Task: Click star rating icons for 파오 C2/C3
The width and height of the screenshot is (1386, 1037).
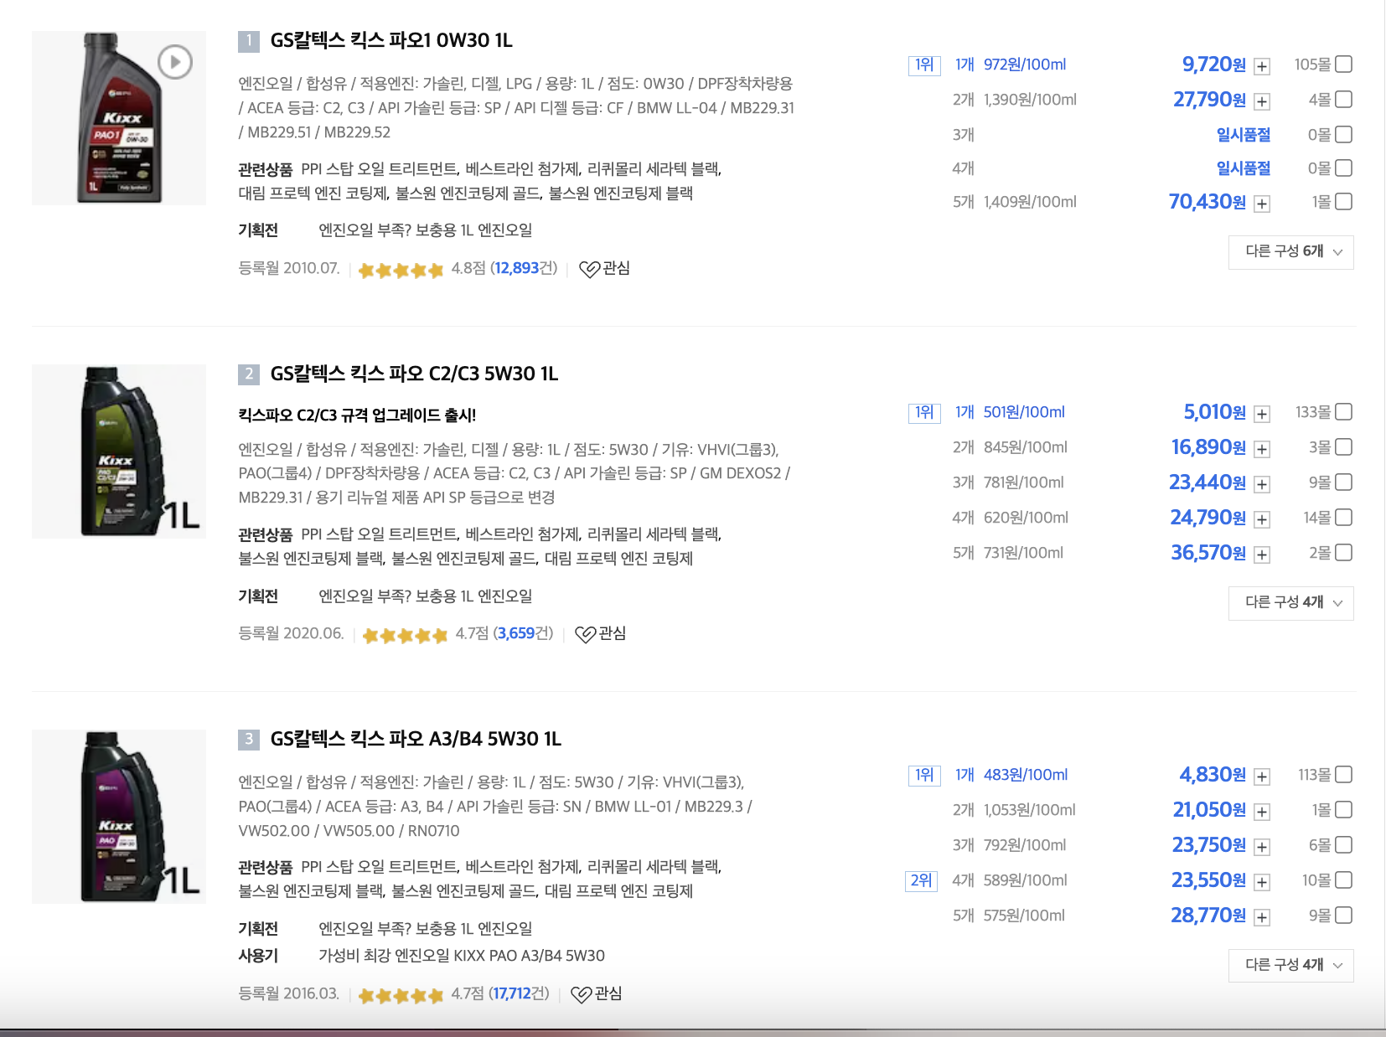Action: 405,635
